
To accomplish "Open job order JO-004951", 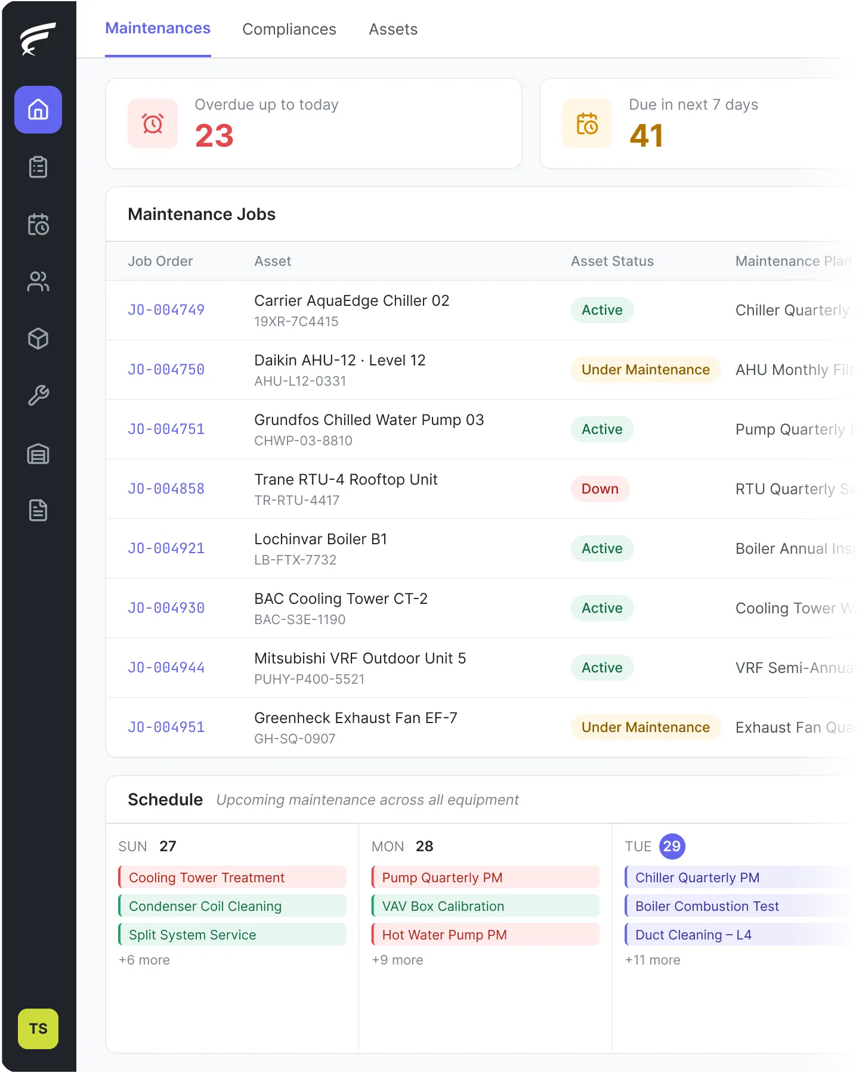I will 166,727.
